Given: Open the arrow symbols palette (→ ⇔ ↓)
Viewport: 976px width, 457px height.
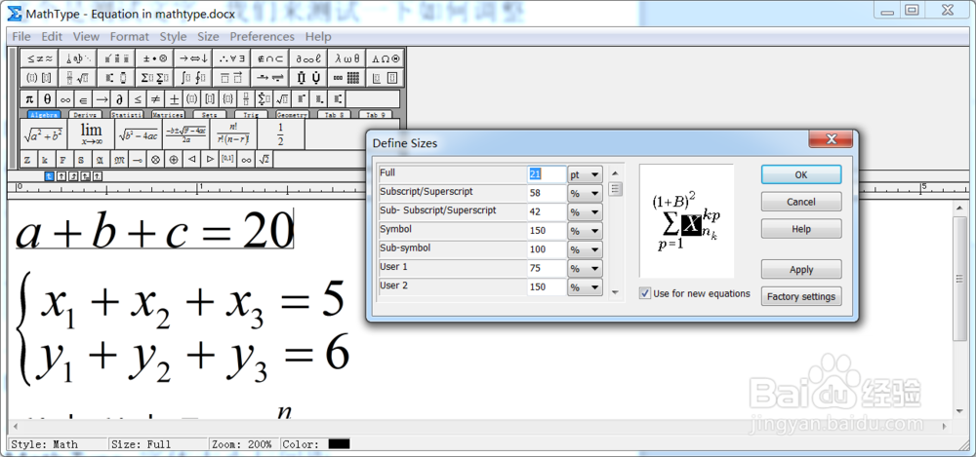Looking at the screenshot, I should pos(193,59).
